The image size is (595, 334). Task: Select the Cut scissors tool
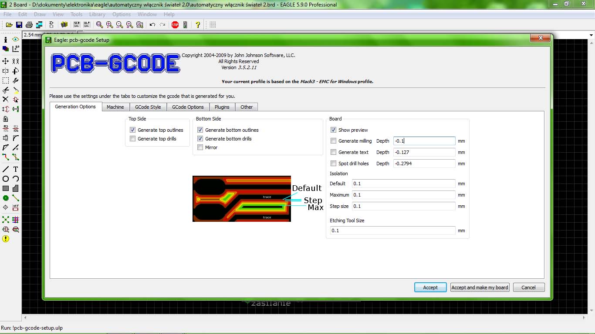tap(6, 90)
